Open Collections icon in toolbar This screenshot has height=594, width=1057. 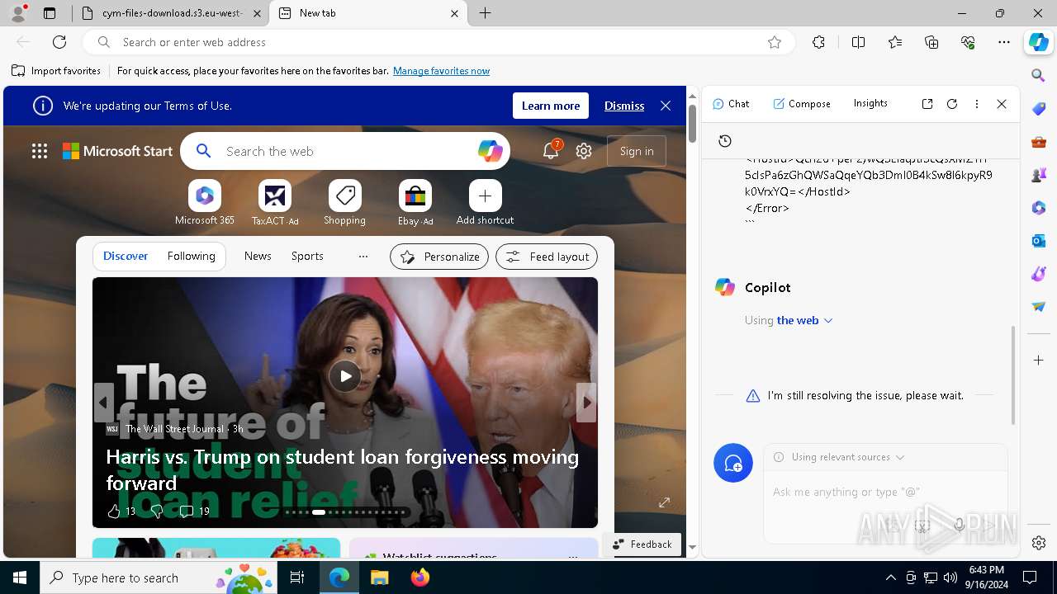pos(931,42)
